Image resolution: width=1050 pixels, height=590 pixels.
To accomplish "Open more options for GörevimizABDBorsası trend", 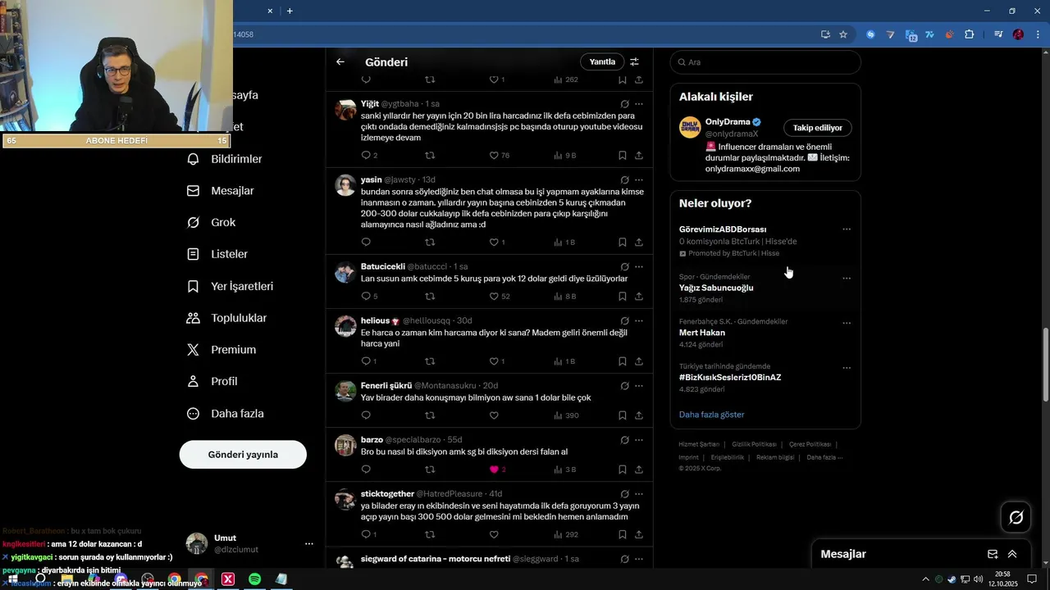I will click(x=847, y=229).
